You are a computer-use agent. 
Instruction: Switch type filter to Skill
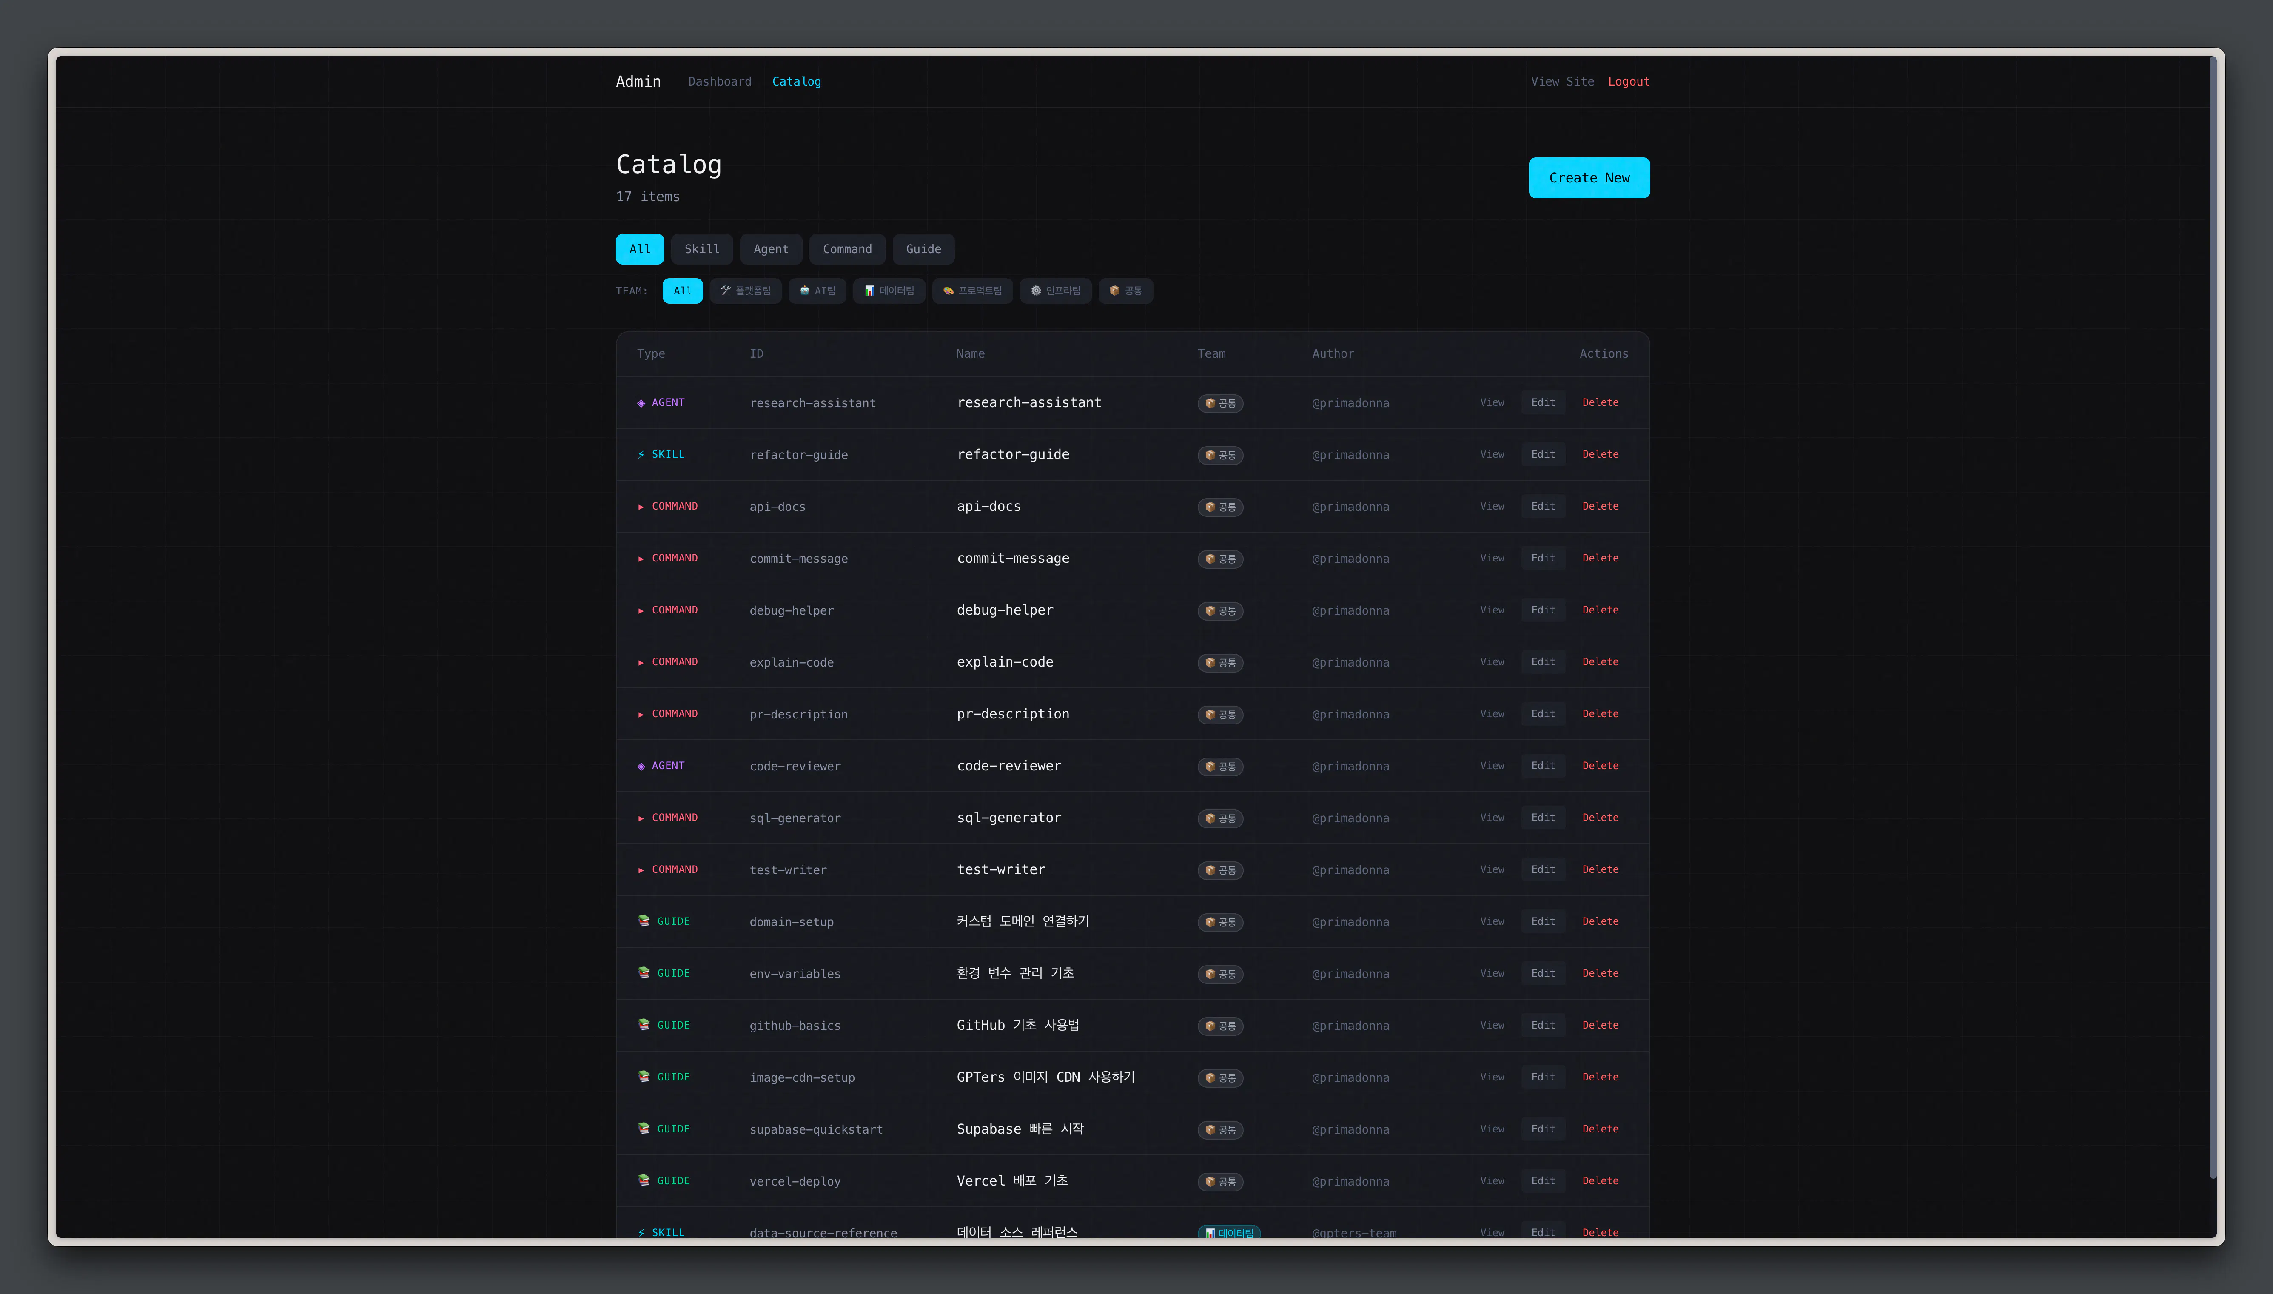pyautogui.click(x=701, y=249)
